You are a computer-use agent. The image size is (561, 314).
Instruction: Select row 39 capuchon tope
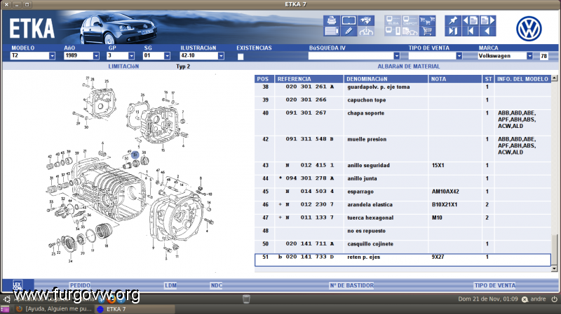pos(403,102)
